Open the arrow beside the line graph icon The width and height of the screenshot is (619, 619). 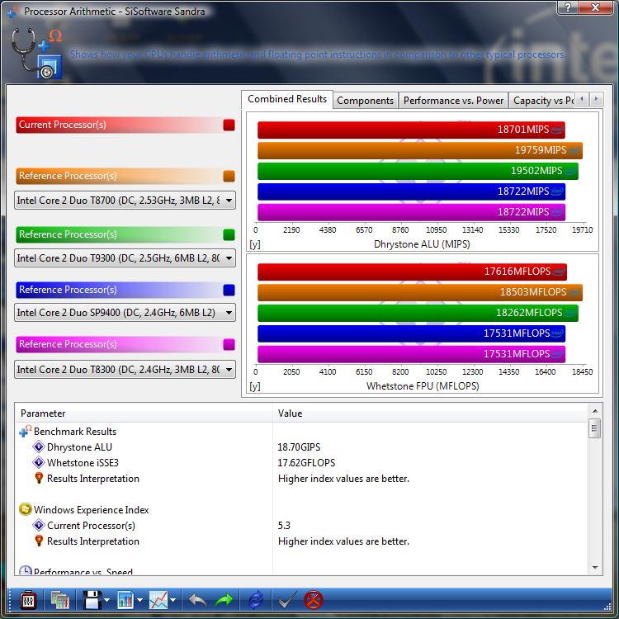click(x=172, y=601)
